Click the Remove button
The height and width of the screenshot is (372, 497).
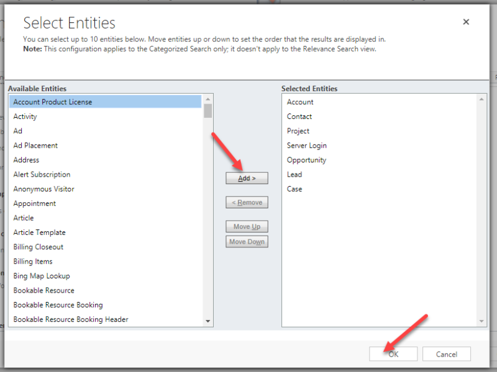(x=247, y=201)
